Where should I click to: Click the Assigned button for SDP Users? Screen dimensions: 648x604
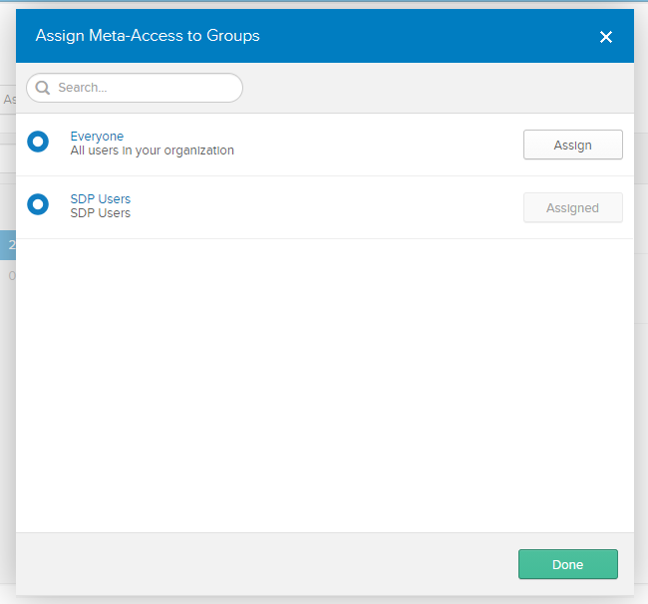(x=572, y=208)
